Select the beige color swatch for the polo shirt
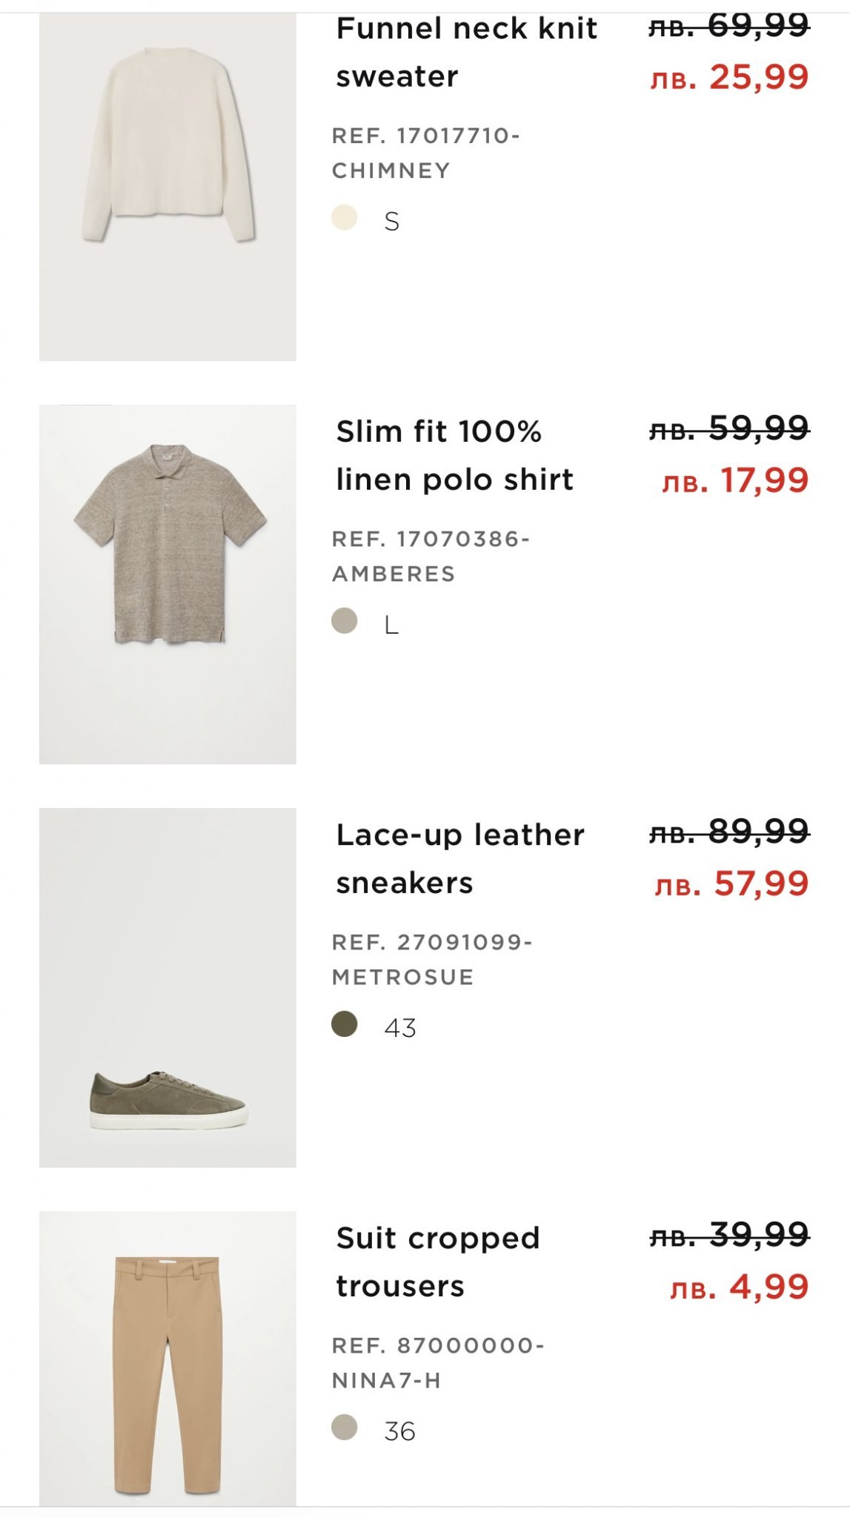 point(345,621)
